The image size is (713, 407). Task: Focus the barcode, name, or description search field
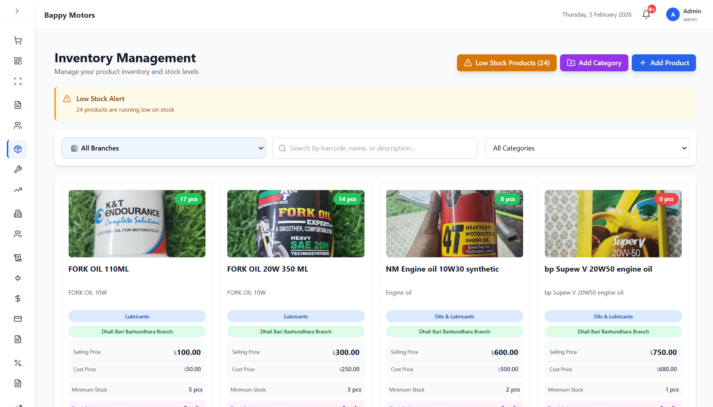375,148
